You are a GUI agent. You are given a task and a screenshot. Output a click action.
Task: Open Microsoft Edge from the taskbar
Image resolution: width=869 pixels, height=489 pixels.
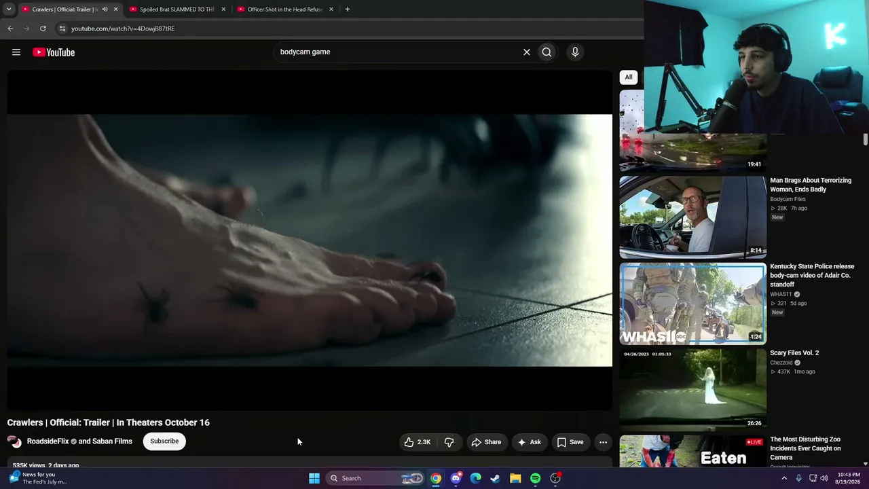click(x=476, y=478)
